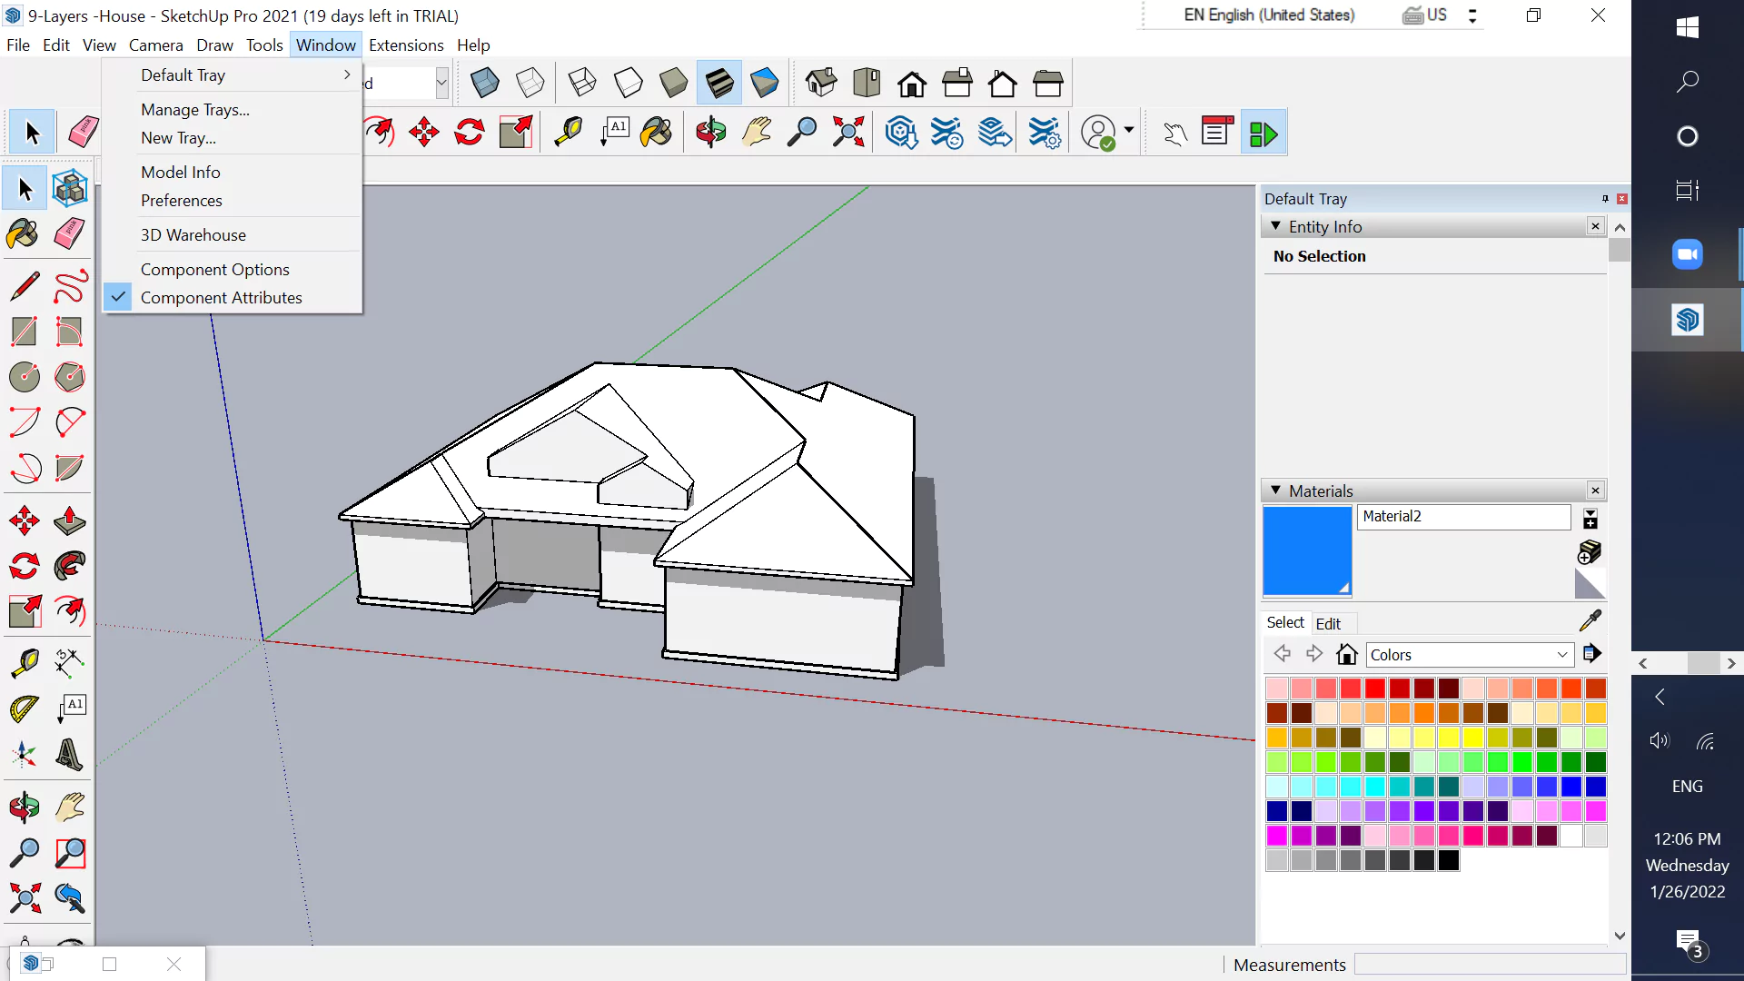Open the Extensions menu
Screen dimensions: 1744x981
(405, 45)
